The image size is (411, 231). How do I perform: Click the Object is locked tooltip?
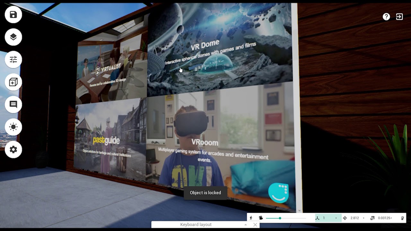tap(205, 193)
